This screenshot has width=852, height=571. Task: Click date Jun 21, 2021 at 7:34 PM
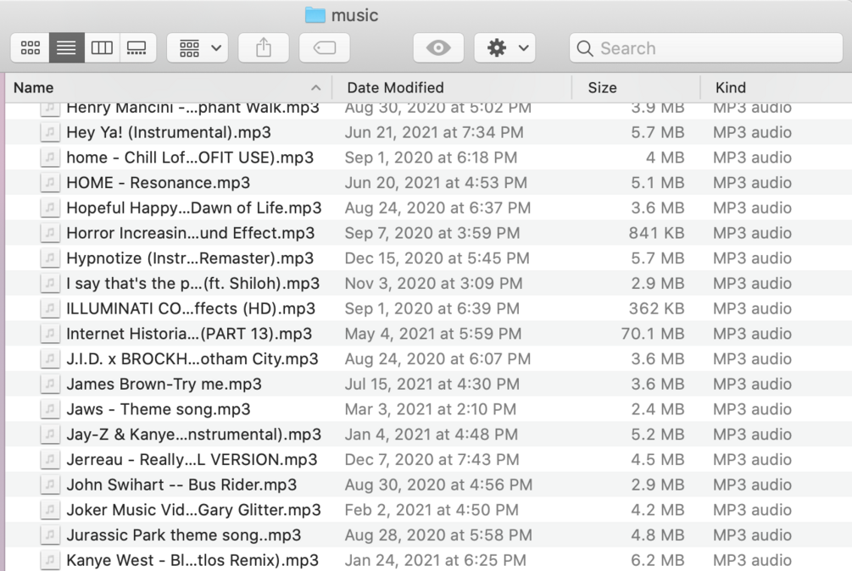click(434, 132)
